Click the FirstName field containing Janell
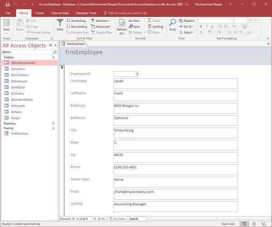 (175, 84)
